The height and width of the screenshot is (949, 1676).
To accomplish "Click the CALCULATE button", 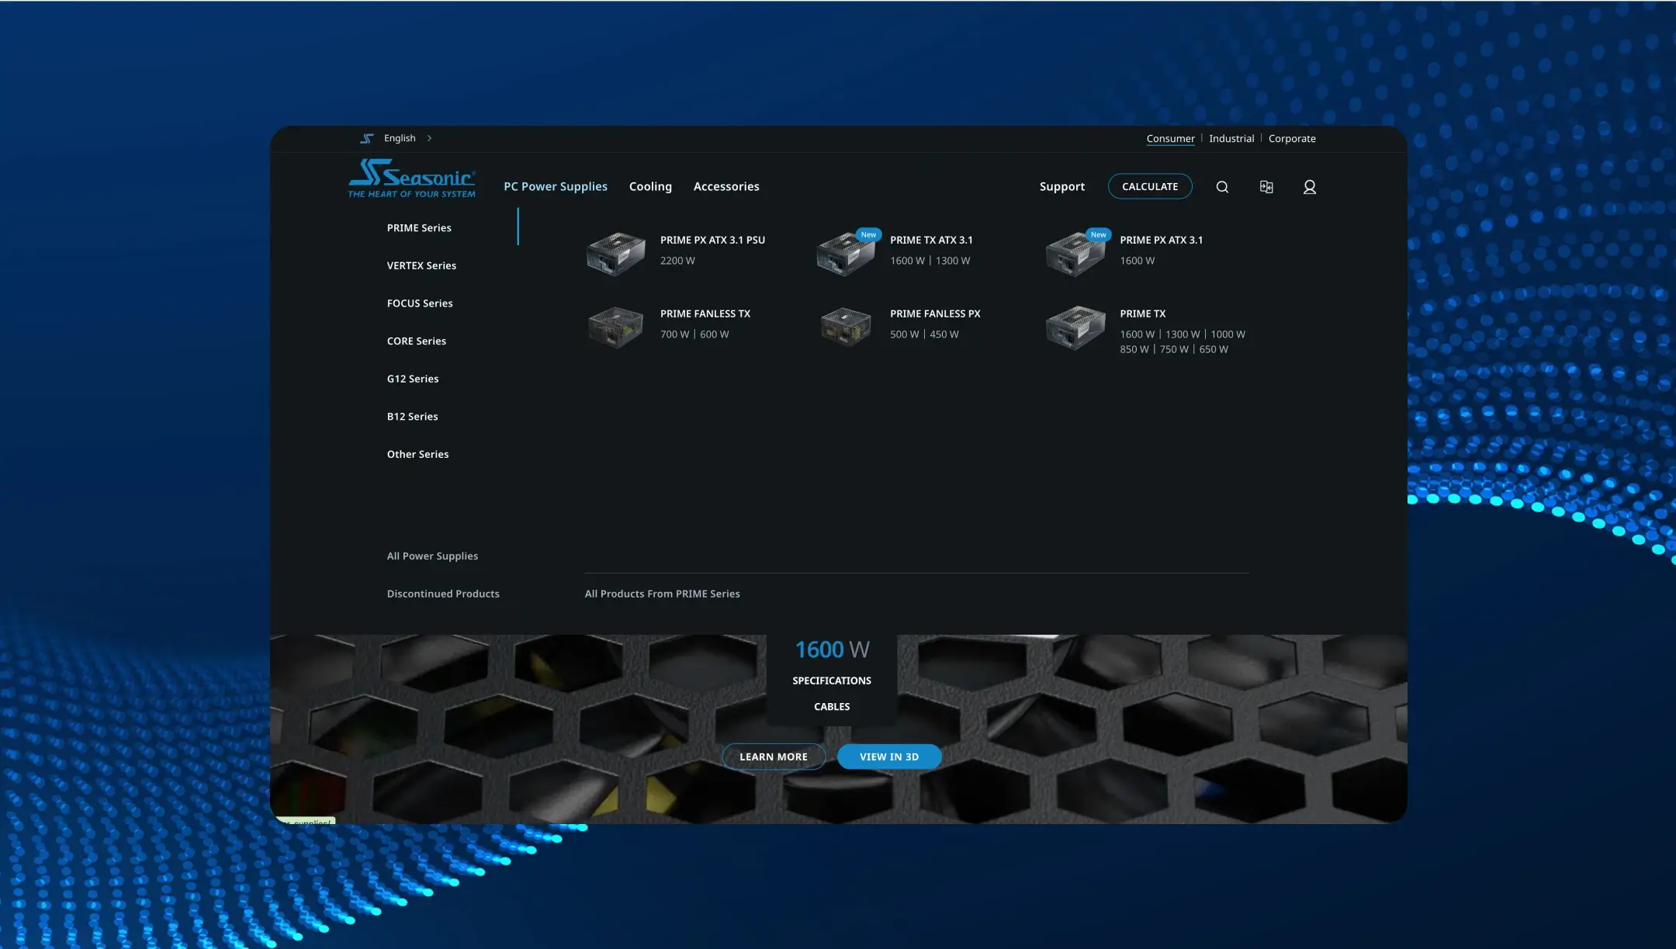I will point(1150,186).
